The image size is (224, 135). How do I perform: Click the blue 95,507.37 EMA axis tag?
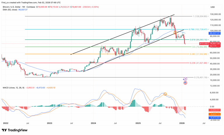[215, 33]
